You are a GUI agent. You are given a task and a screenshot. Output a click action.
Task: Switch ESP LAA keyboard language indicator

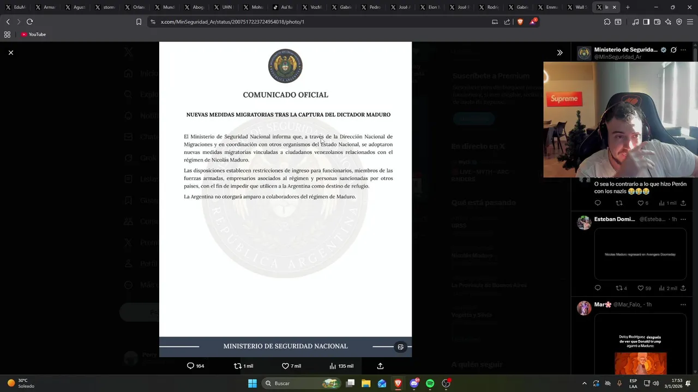coord(633,383)
